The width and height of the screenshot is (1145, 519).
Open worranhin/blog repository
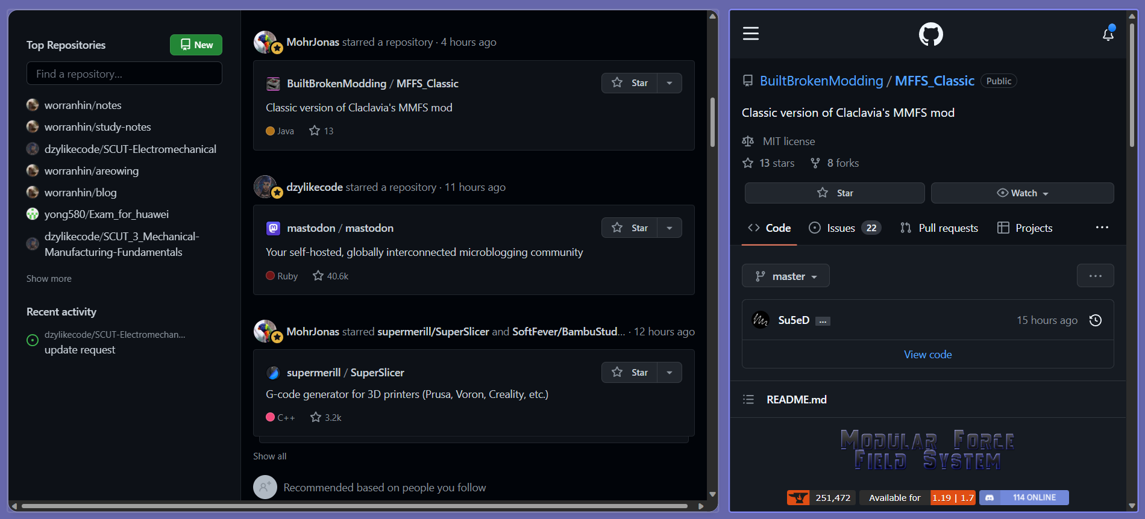click(81, 193)
